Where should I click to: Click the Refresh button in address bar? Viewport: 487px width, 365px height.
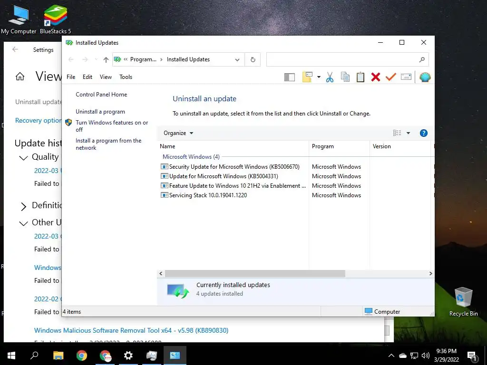tap(253, 59)
